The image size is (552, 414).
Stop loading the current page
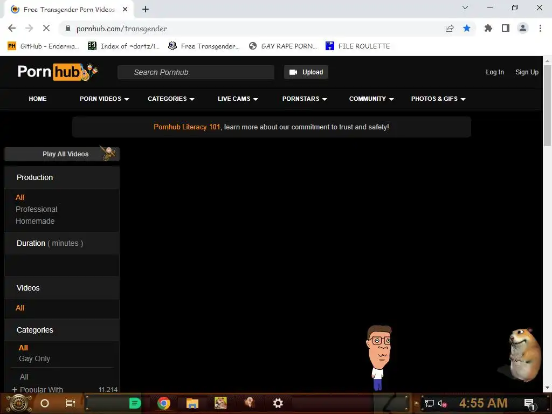[46, 28]
